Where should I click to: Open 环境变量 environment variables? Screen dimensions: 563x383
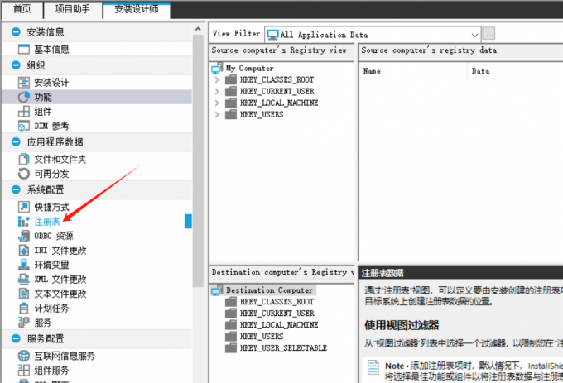[x=51, y=265]
